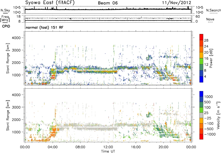The height and width of the screenshot is (153, 221).
Task: Click the 'normal (fast) 151 RF' text
Action: point(44,27)
